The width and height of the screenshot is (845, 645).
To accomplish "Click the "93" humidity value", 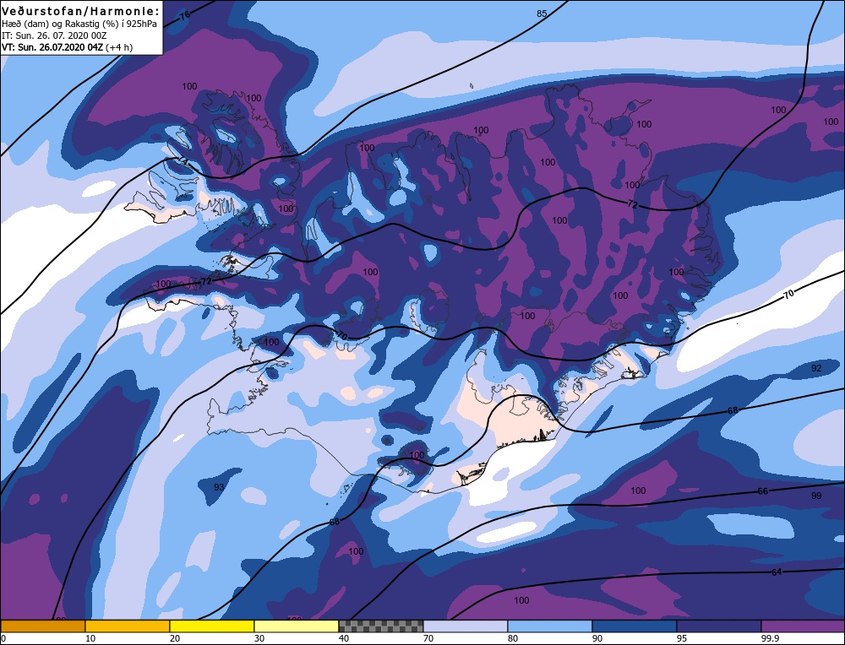I will point(219,487).
